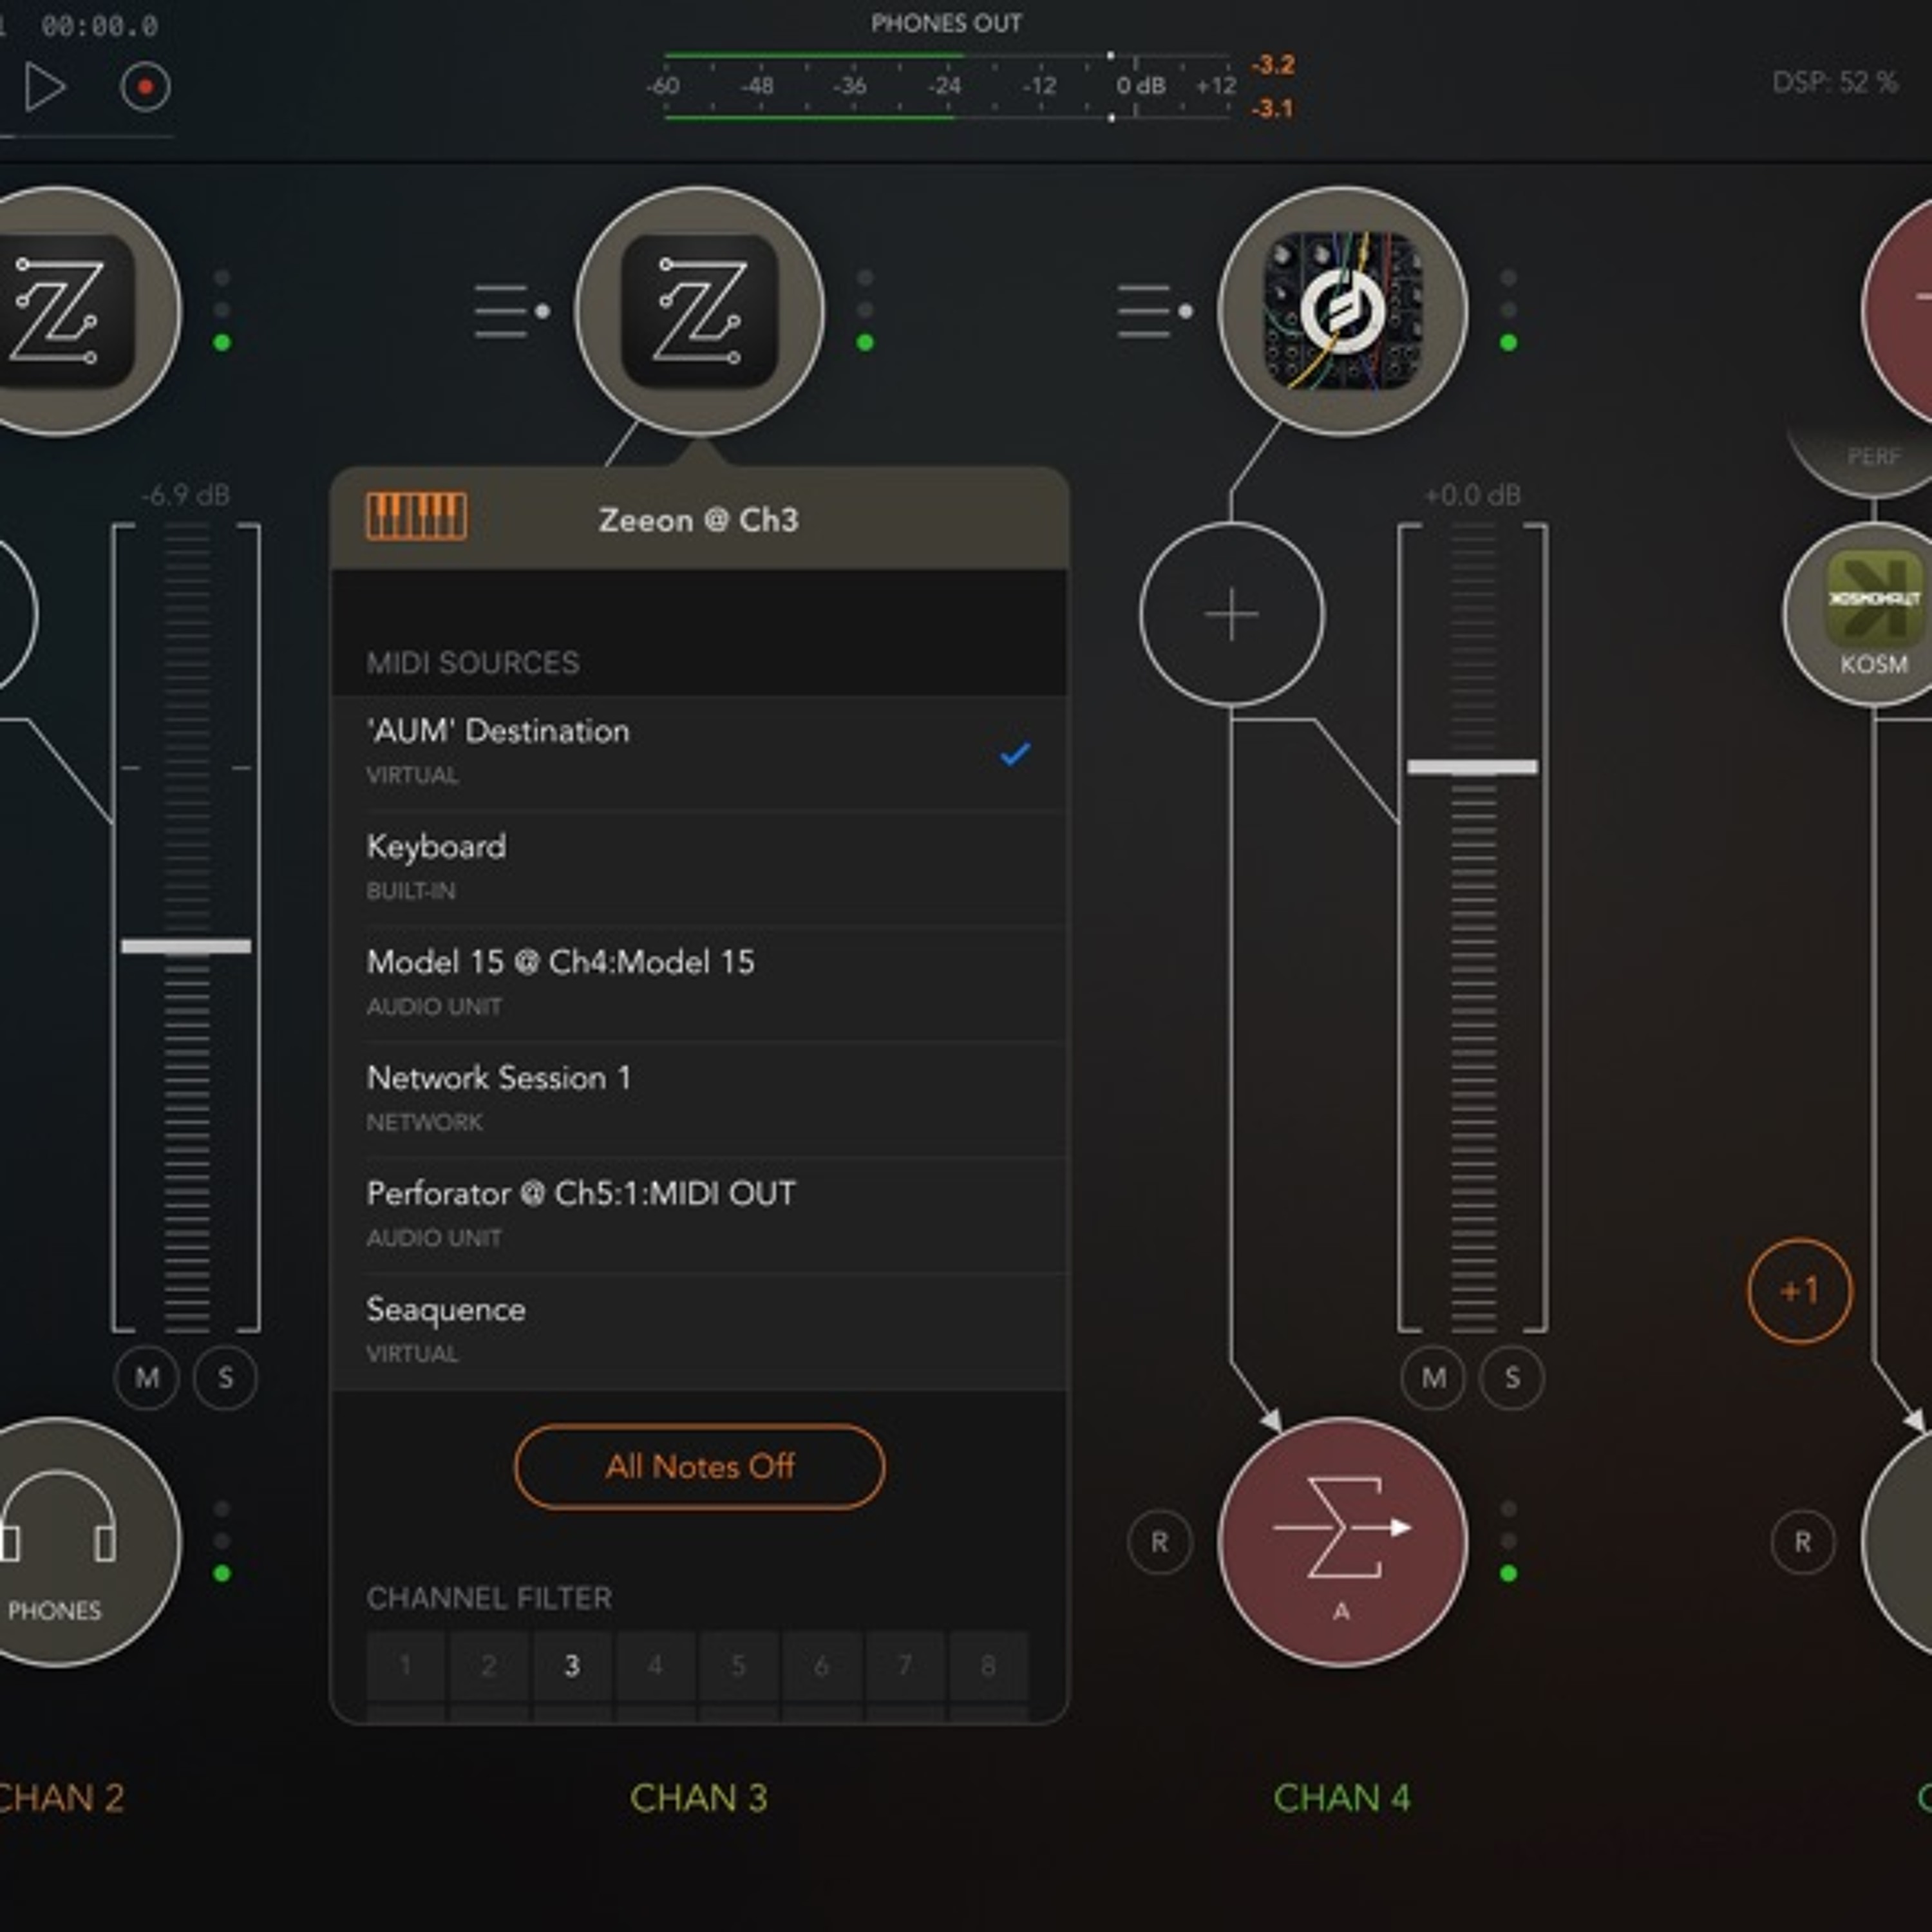Screen dimensions: 1932x1932
Task: Click the CHAN 4 volume fader handle
Action: 1472,767
